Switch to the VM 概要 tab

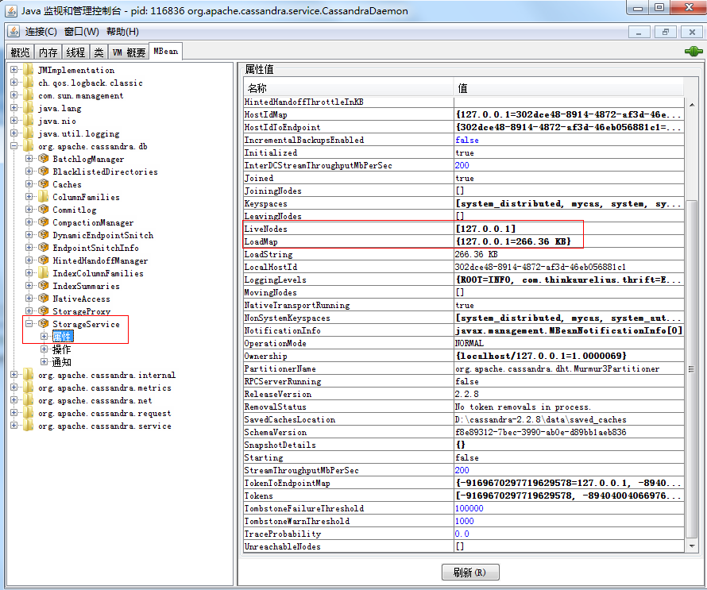coord(129,52)
